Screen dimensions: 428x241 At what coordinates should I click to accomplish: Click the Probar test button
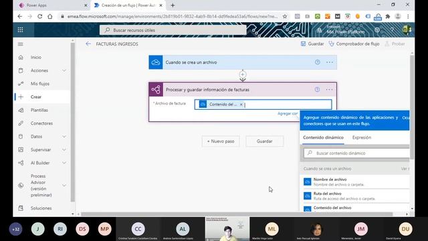coord(395,44)
